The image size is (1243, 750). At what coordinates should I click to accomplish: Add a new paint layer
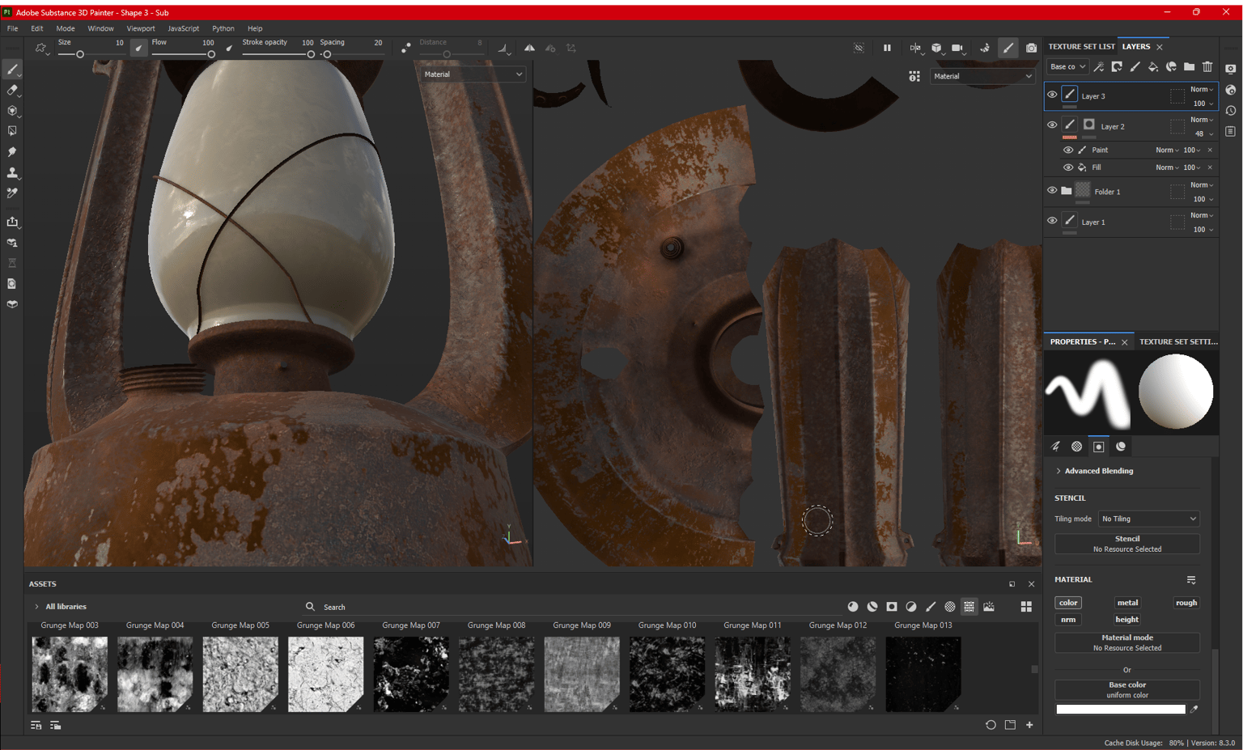[x=1135, y=66]
